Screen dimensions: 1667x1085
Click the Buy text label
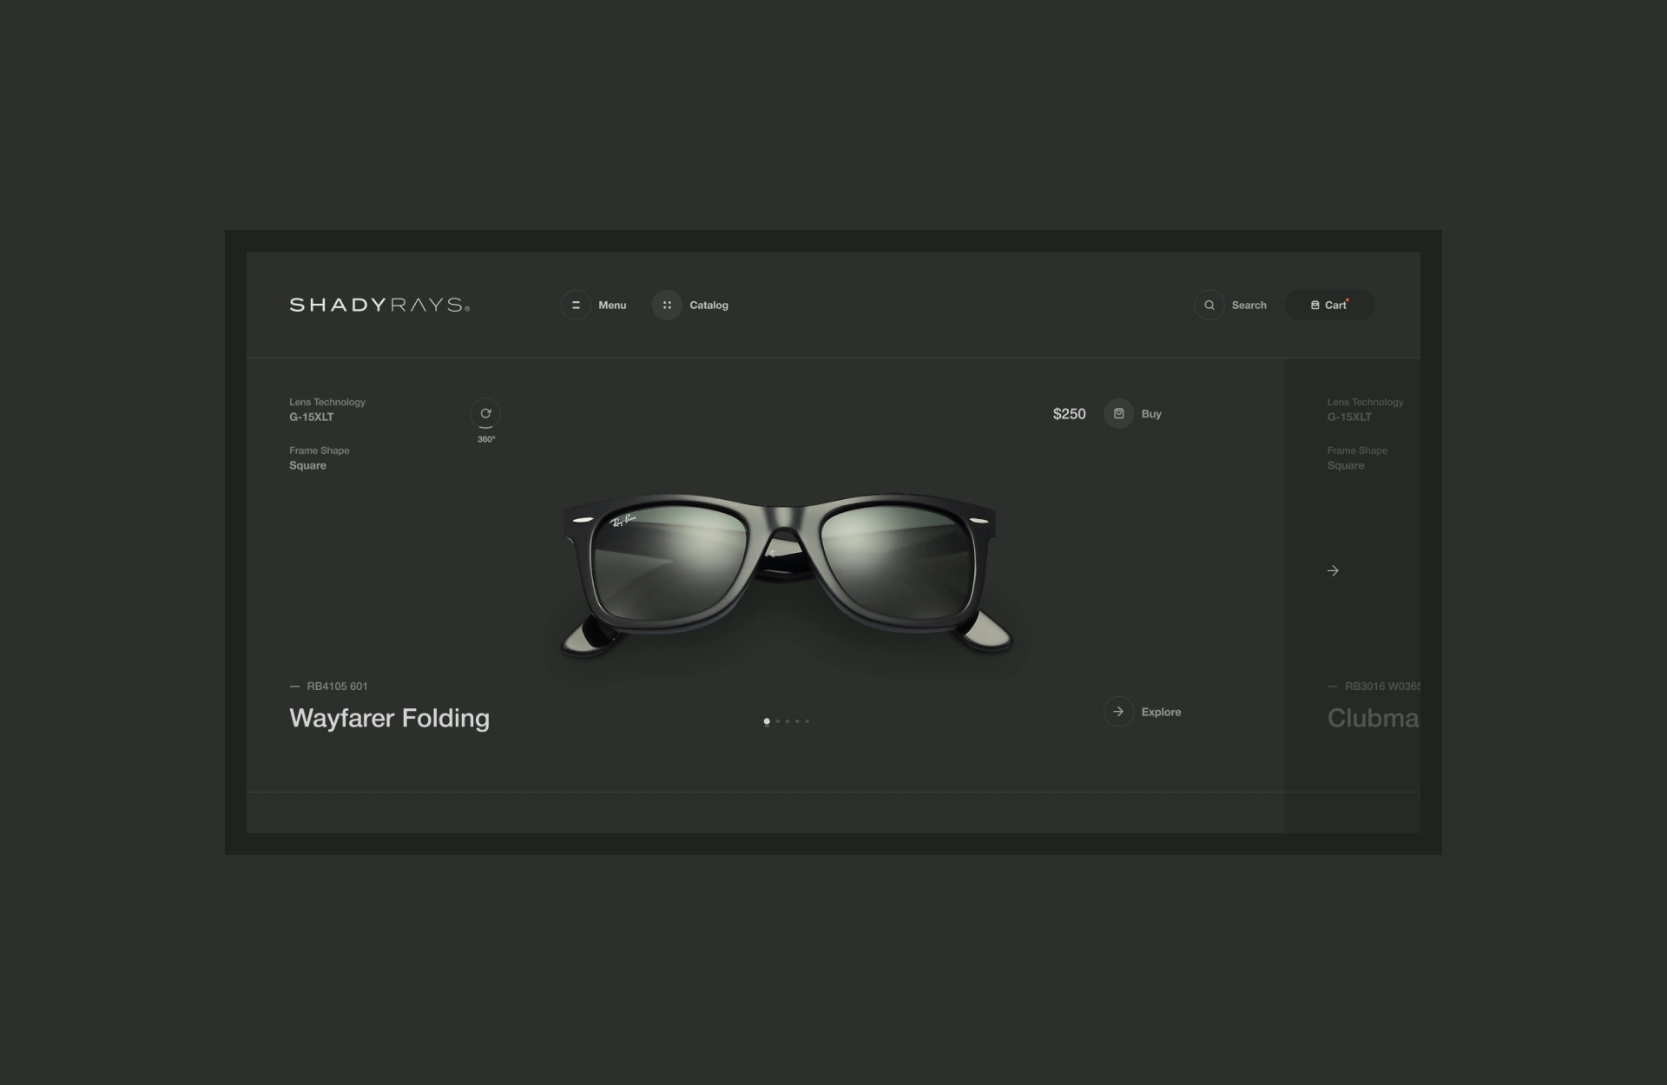[x=1151, y=414]
